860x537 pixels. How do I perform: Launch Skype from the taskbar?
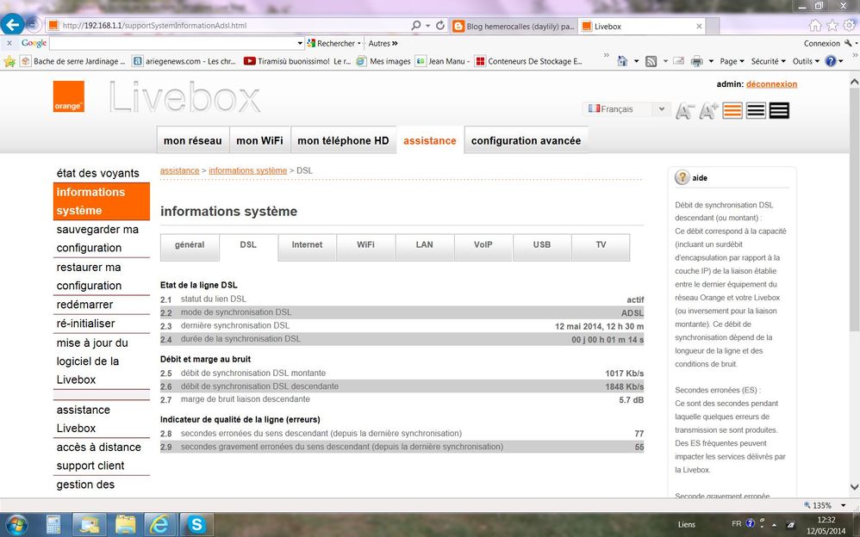197,523
